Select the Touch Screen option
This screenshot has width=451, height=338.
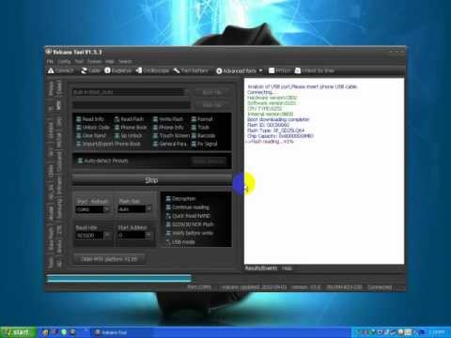point(171,135)
